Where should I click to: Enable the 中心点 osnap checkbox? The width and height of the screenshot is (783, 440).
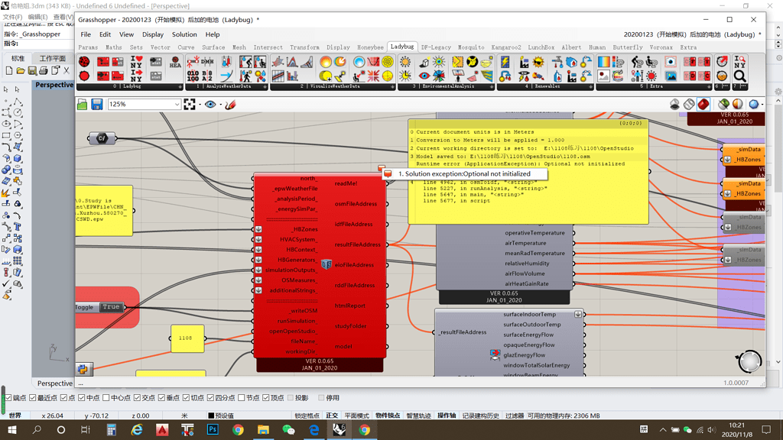tap(106, 397)
